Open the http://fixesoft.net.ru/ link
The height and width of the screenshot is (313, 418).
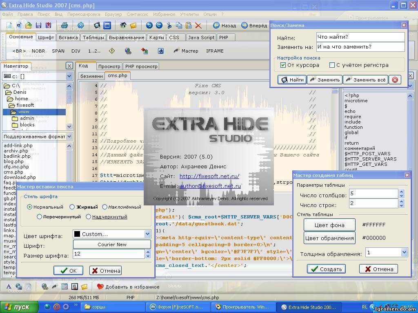[209, 176]
